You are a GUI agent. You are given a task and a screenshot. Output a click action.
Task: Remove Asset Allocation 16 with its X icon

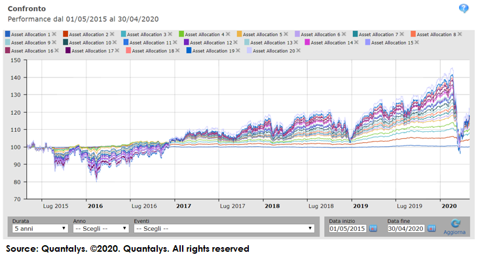pos(56,50)
